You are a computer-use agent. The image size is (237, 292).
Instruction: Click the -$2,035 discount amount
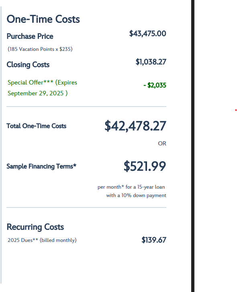pyautogui.click(x=155, y=85)
